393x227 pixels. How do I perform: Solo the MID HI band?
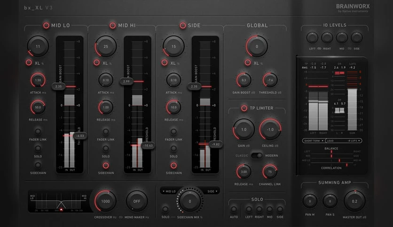pyautogui.click(x=106, y=149)
